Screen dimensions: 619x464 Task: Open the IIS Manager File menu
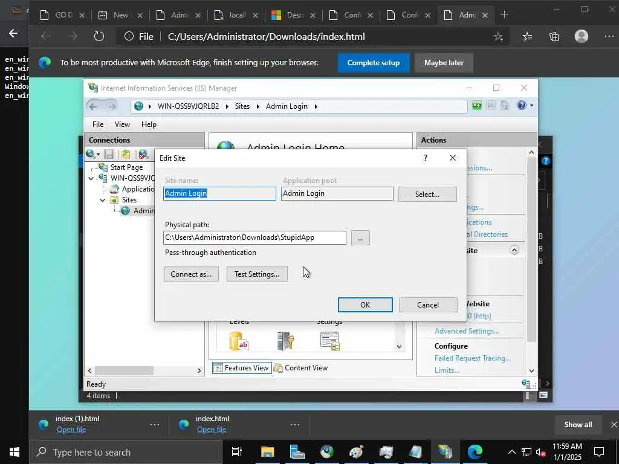point(98,124)
